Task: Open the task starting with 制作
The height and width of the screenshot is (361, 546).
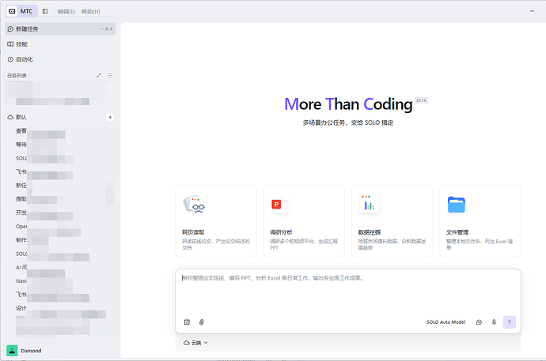Action: [60, 240]
